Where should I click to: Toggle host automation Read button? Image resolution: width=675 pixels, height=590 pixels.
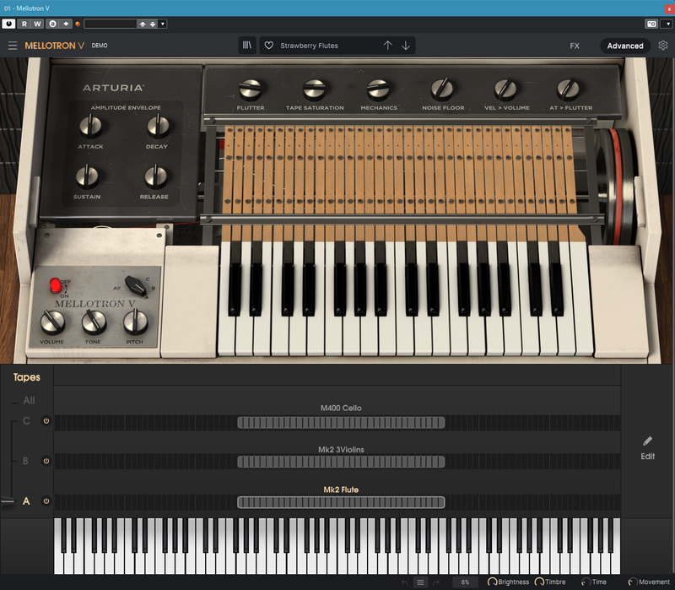click(x=24, y=24)
